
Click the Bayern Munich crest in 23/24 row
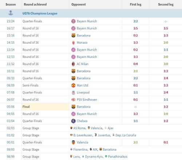[73, 21]
